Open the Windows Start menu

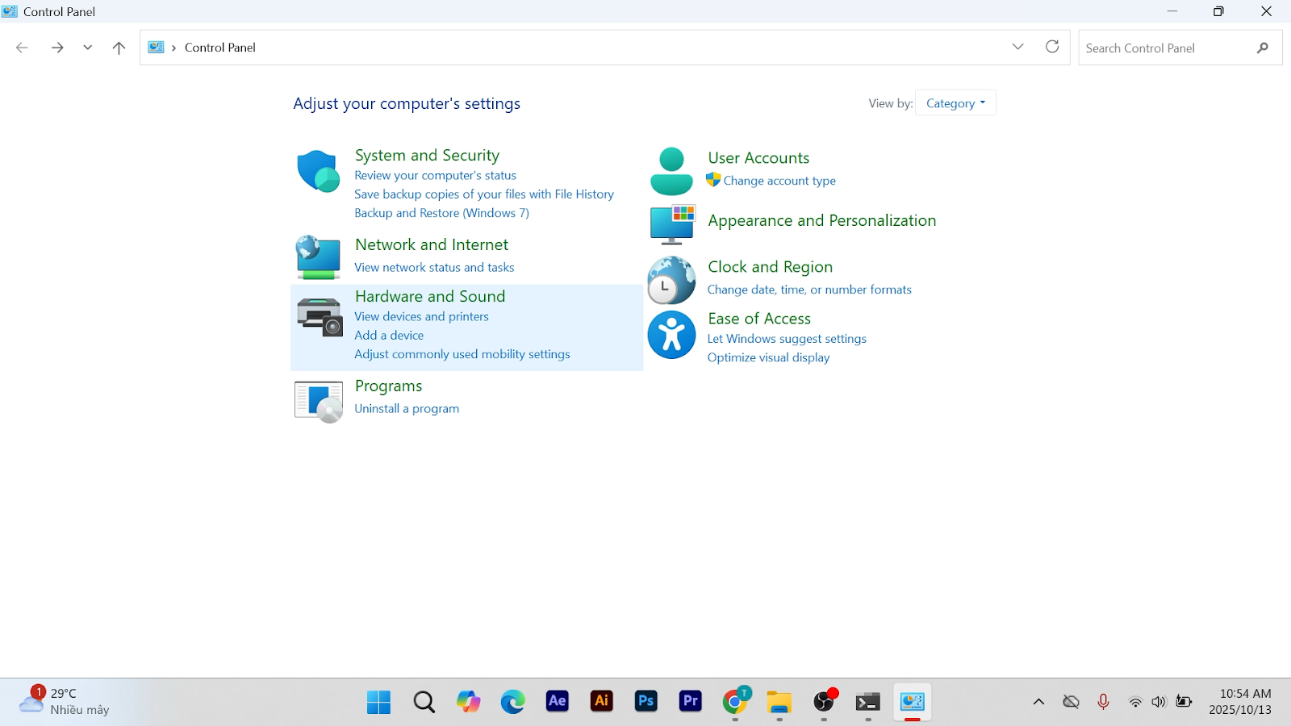(x=378, y=702)
